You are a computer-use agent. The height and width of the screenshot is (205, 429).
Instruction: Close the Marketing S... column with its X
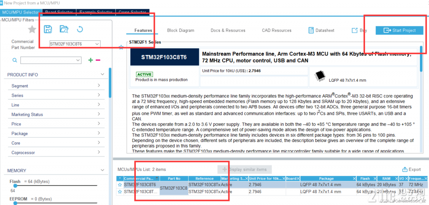coord(246,178)
